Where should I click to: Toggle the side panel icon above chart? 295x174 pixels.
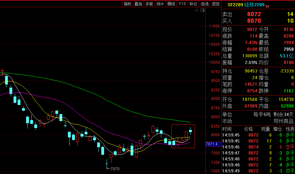(x=202, y=10)
